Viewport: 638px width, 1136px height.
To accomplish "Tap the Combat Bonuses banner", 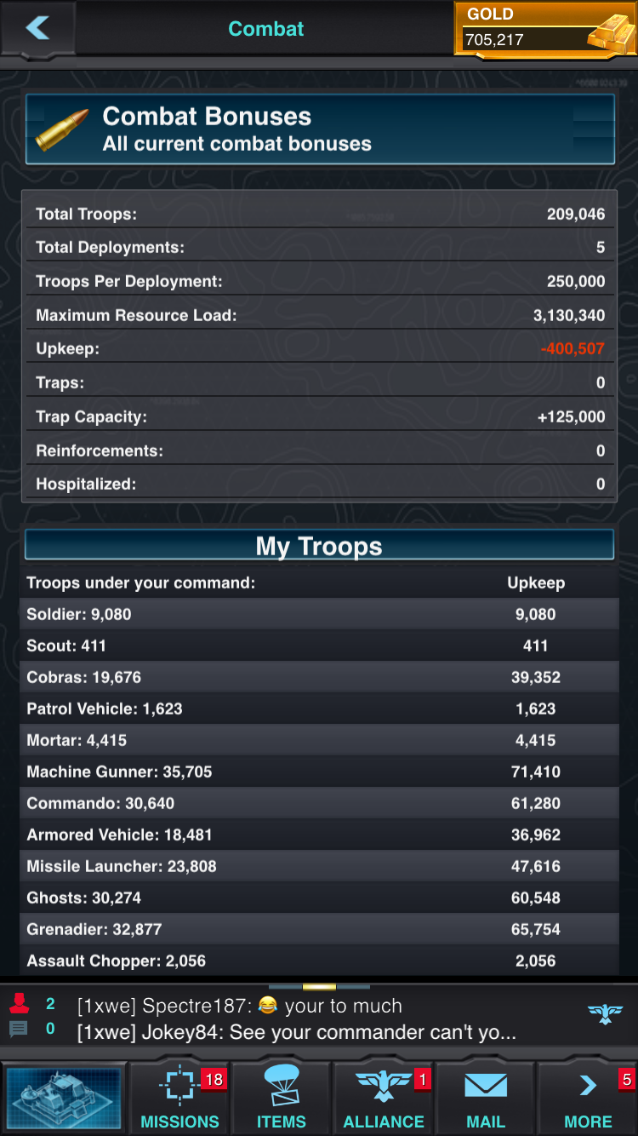I will [320, 129].
